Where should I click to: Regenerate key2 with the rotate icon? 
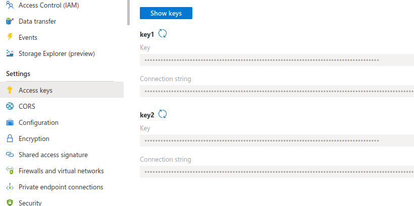163,114
